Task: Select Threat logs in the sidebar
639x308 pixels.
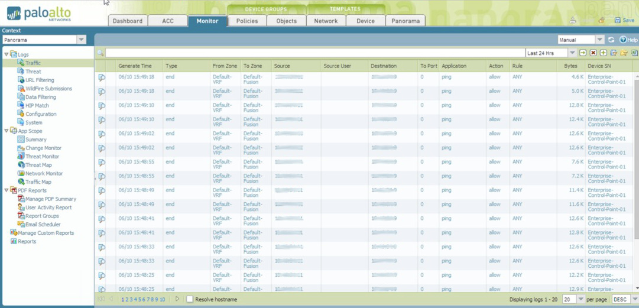Action: coord(33,72)
